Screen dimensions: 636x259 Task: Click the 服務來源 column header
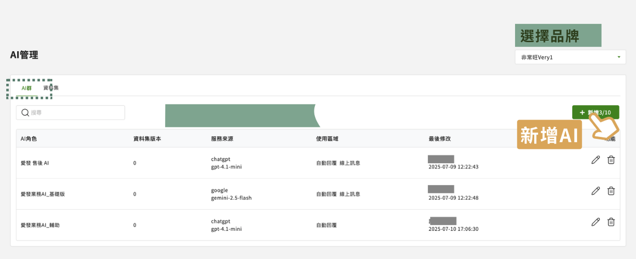tap(222, 138)
